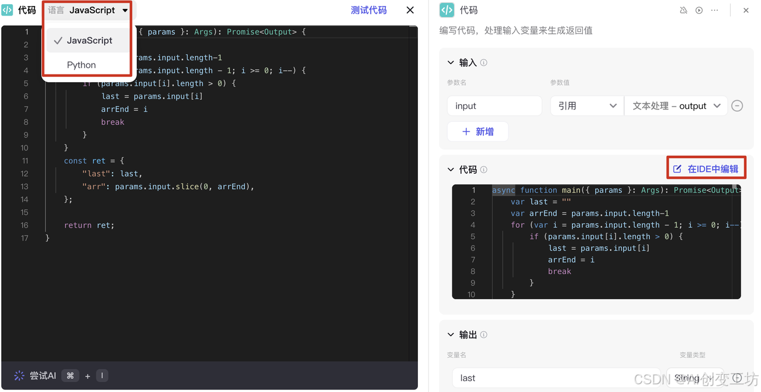Close the right 代码 settings panel
Viewport: 761px width, 392px height.
point(746,10)
